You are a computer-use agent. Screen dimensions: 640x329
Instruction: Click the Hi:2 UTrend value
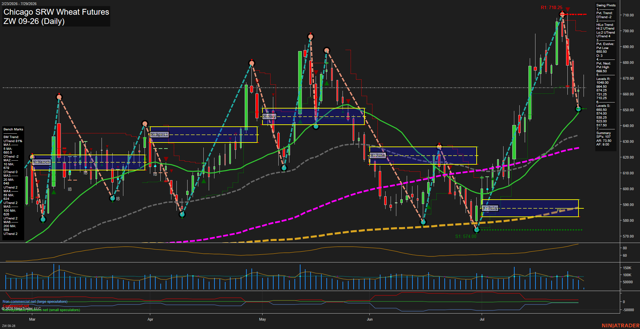(605, 29)
